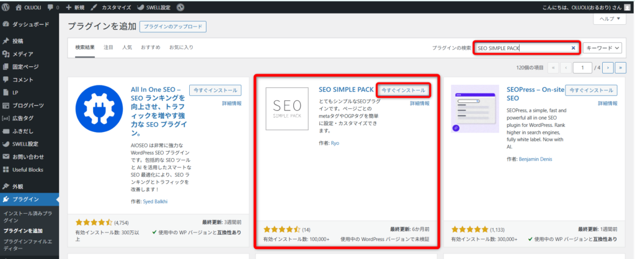The height and width of the screenshot is (259, 635).
Task: Click the メディア icon in the sidebar
Action: click(x=6, y=54)
